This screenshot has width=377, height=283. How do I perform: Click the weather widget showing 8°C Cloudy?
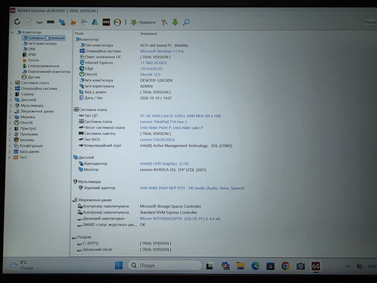(x=21, y=265)
